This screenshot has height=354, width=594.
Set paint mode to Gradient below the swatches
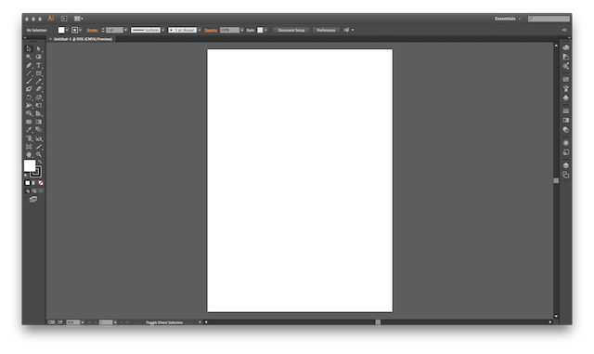(33, 183)
